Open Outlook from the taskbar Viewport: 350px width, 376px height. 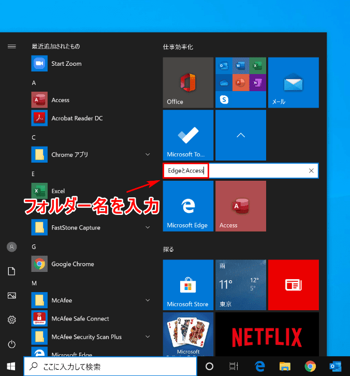click(x=336, y=366)
